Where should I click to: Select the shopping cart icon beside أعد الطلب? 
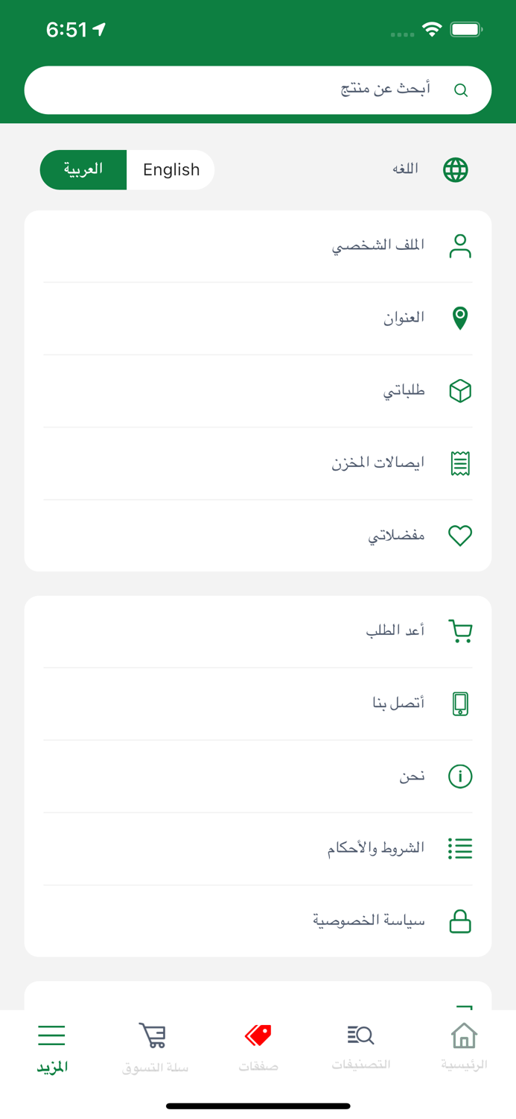(x=460, y=630)
